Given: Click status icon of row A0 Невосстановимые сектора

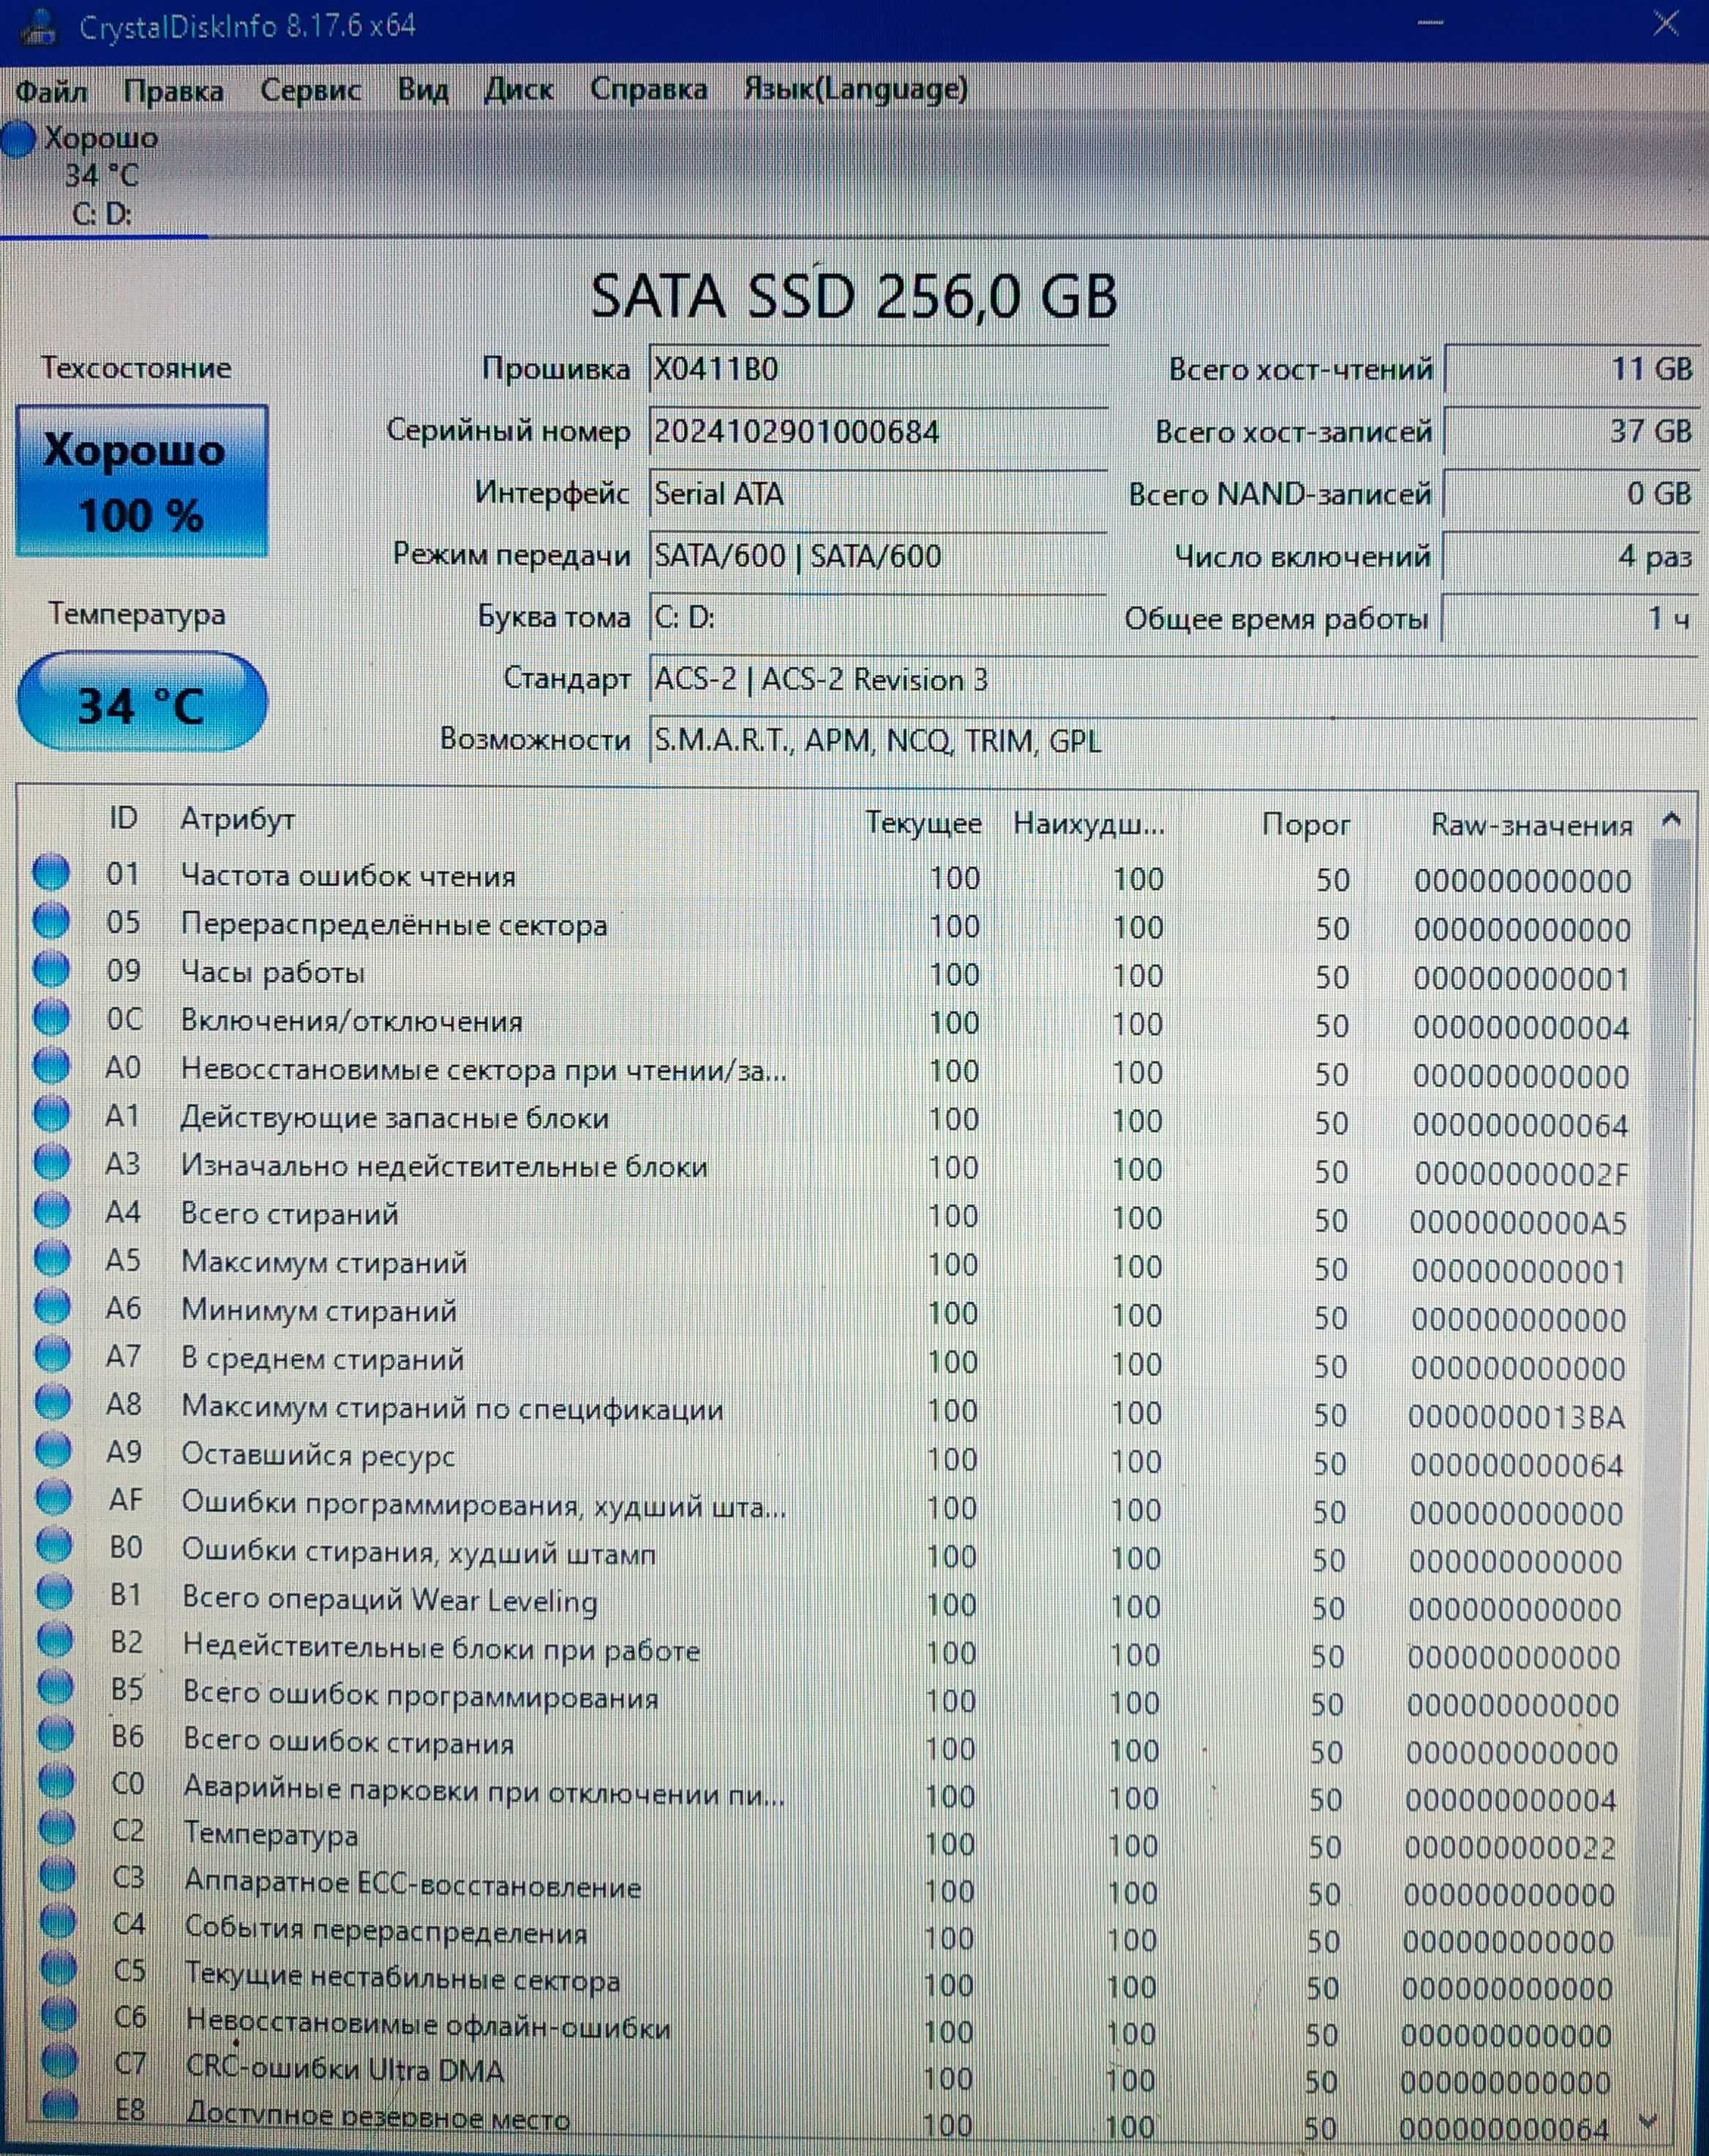Looking at the screenshot, I should pyautogui.click(x=51, y=1065).
